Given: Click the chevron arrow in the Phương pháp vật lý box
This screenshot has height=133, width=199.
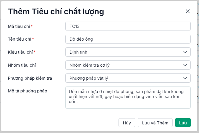Looking at the screenshot, I should (185, 78).
